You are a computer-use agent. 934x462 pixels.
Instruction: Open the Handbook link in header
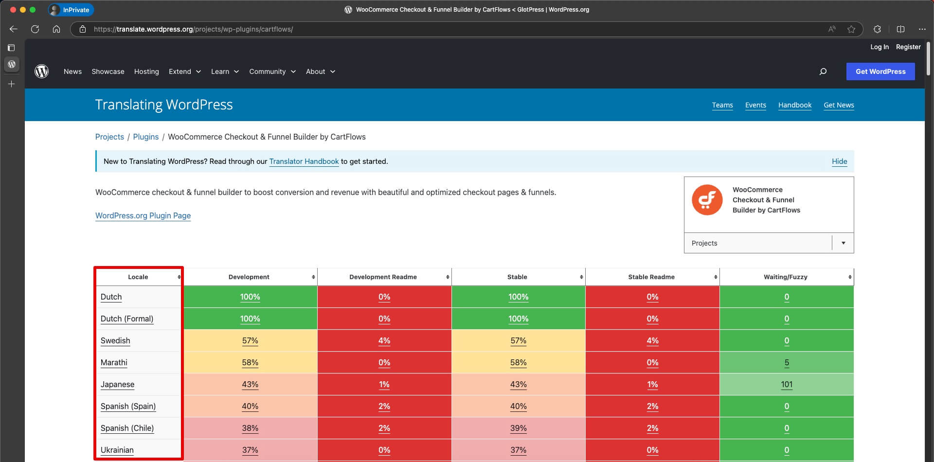[794, 105]
